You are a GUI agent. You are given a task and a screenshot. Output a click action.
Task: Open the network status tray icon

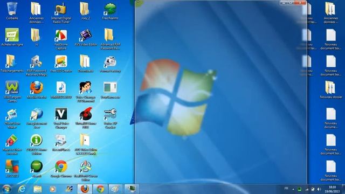(x=307, y=189)
